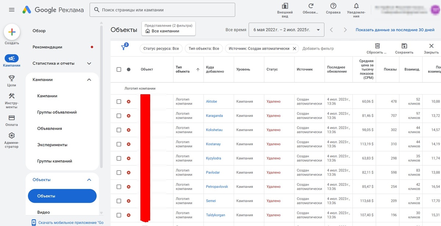The width and height of the screenshot is (441, 226).
Task: Expand the Статистика и отчеты section
Action: click(x=89, y=63)
